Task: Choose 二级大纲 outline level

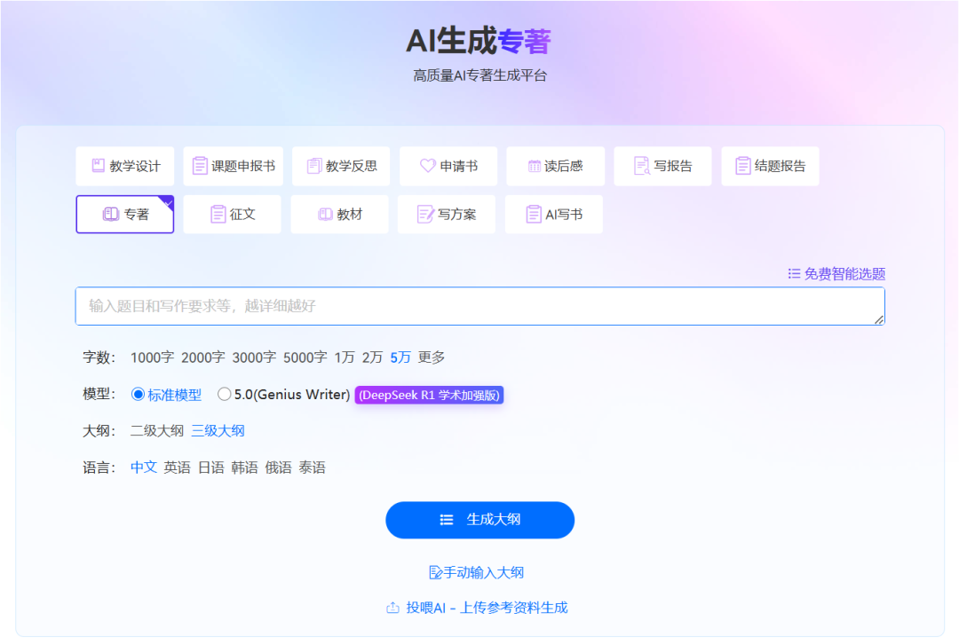Action: 156,431
